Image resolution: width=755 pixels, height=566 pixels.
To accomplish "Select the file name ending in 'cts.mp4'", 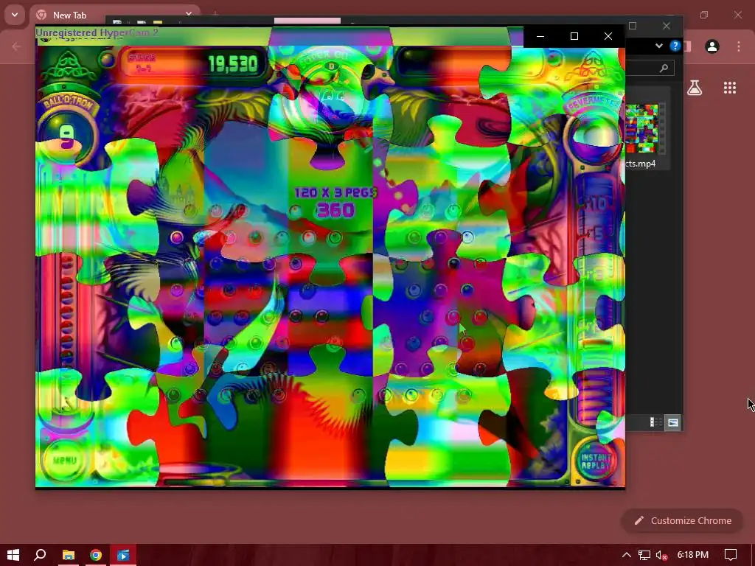I will (641, 164).
